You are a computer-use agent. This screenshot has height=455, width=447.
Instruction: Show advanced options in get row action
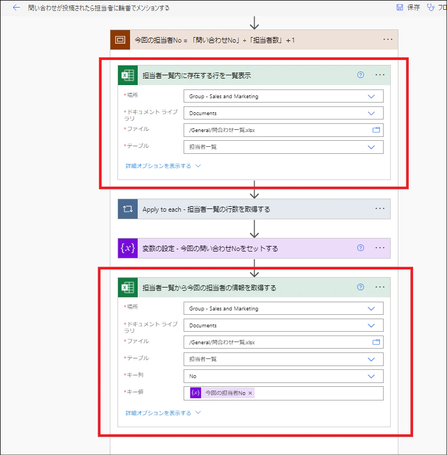[163, 413]
